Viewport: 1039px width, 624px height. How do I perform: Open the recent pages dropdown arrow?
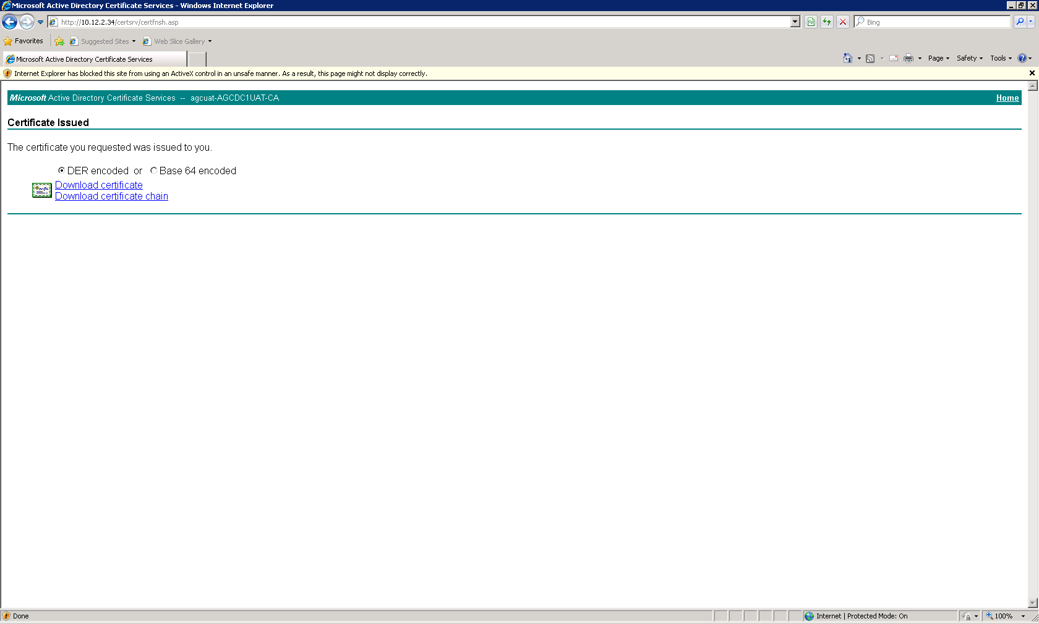coord(41,22)
